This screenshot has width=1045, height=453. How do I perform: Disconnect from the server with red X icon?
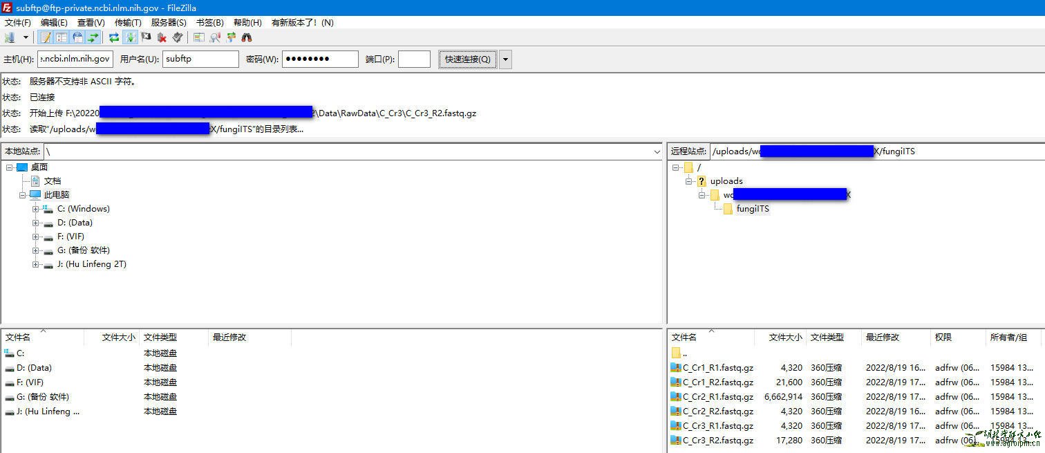pos(162,37)
